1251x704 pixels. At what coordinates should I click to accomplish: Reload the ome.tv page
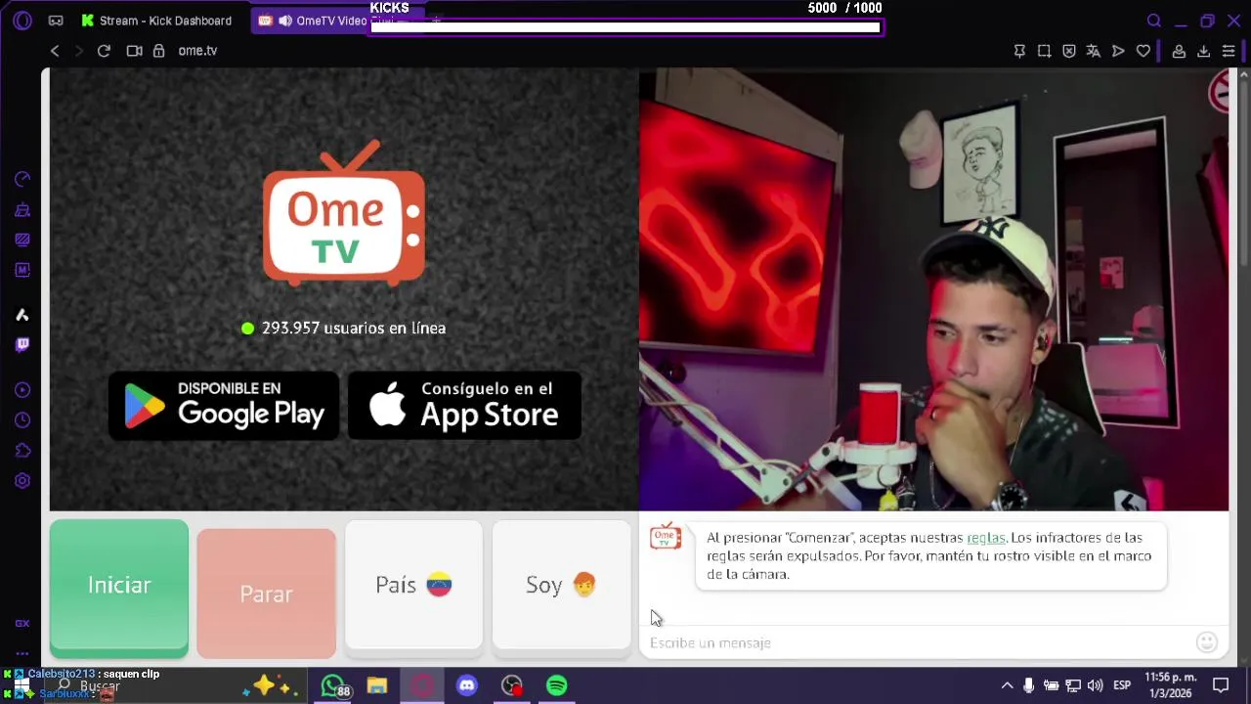104,51
